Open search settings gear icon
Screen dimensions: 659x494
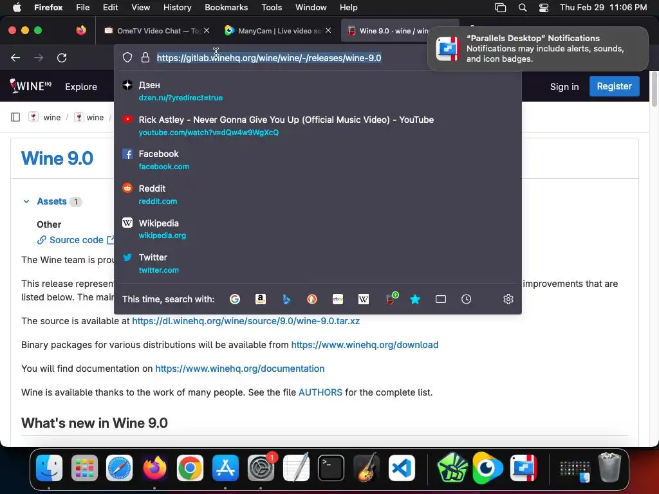coord(508,299)
